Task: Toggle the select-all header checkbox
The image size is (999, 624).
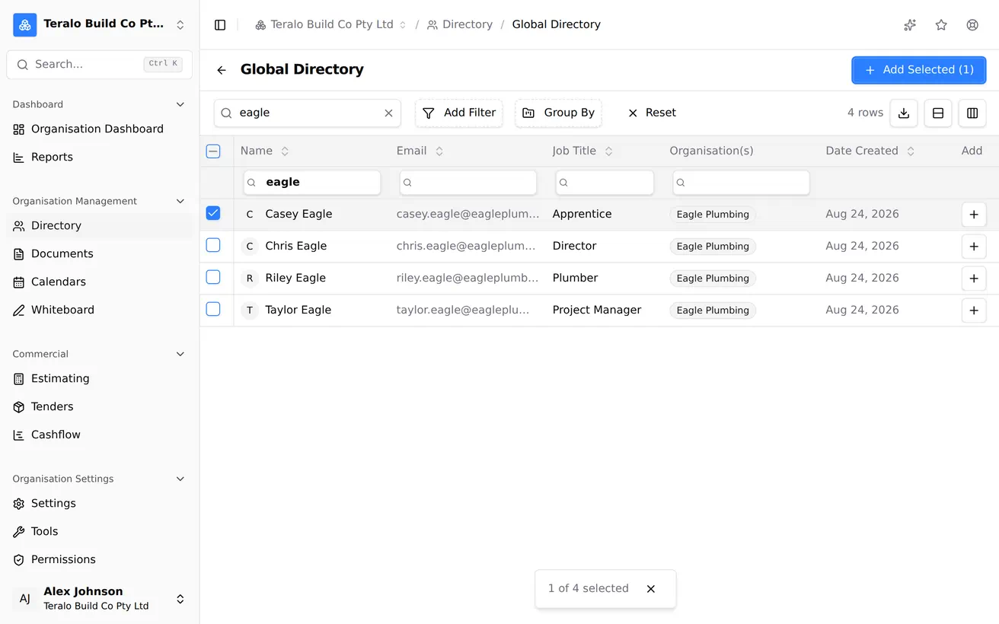Action: click(213, 151)
